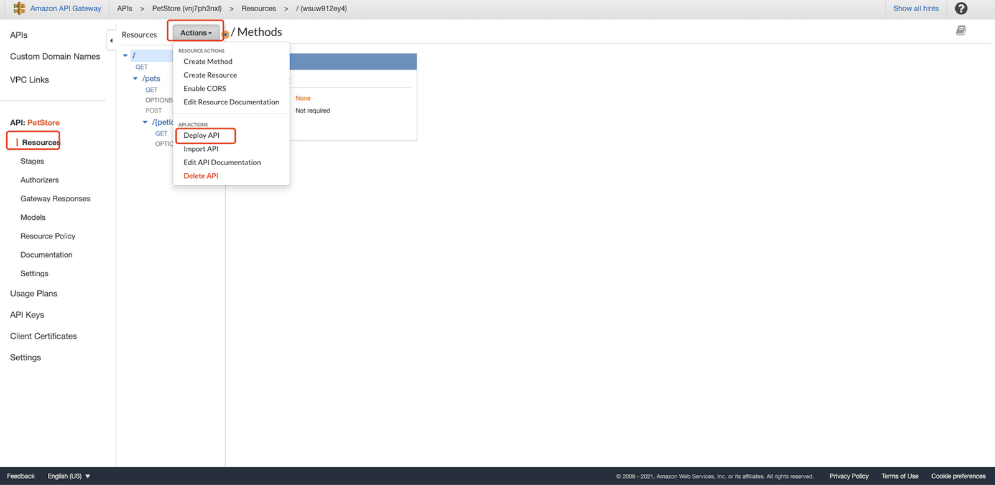Click the None authorization value
The image size is (995, 485).
pyautogui.click(x=303, y=99)
